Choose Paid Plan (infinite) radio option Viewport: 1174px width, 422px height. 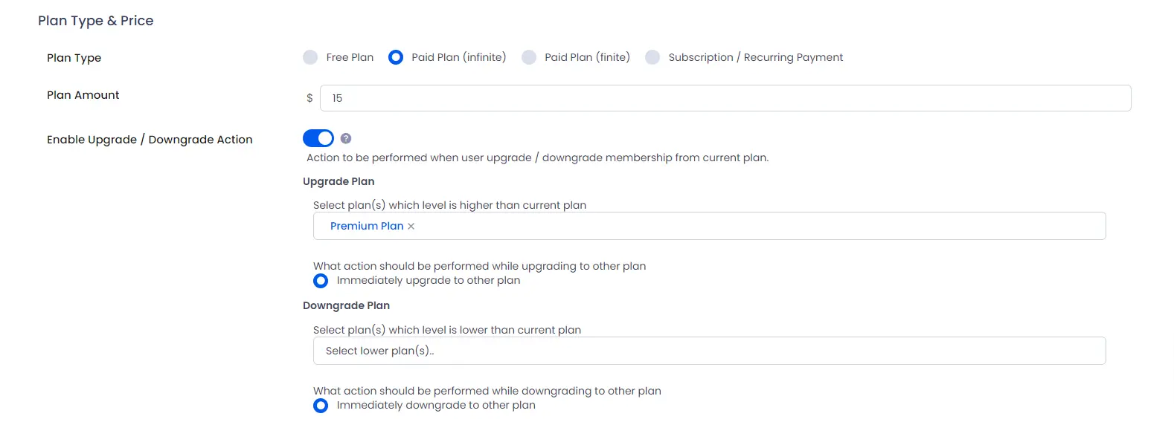point(396,57)
